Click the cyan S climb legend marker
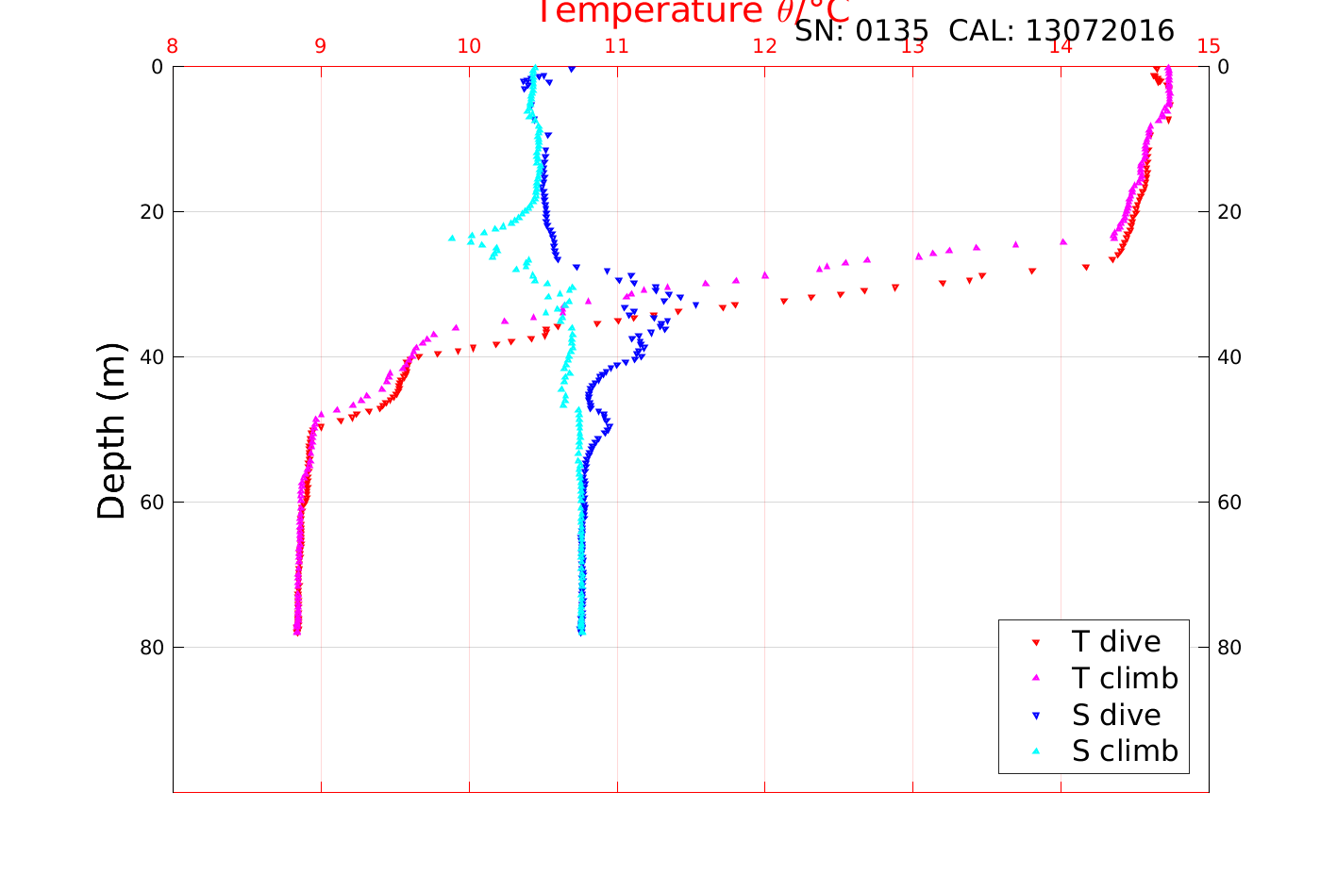Viewport: 1337px width, 891px height. pyautogui.click(x=1036, y=751)
